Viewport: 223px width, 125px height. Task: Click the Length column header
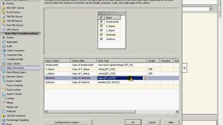coord(153,61)
